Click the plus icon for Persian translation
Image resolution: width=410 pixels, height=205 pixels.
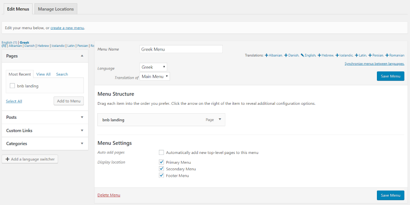tap(370, 55)
